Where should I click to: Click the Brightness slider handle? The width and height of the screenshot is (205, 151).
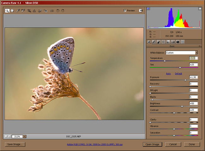[x=182, y=106]
